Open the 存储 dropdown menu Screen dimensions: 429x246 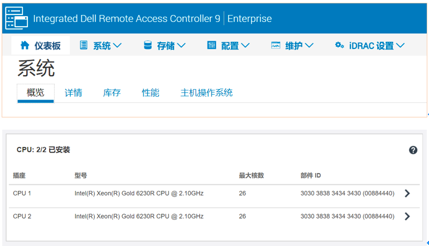(x=171, y=46)
